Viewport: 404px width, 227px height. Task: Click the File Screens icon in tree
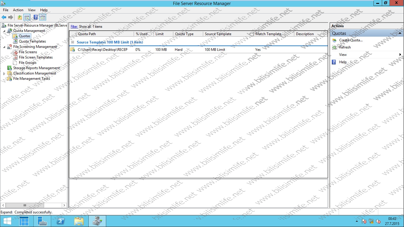tap(15, 52)
